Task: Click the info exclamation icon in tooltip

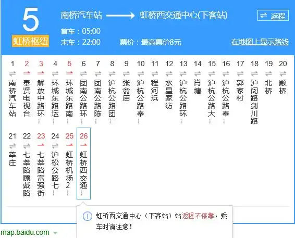Action: (x=87, y=216)
